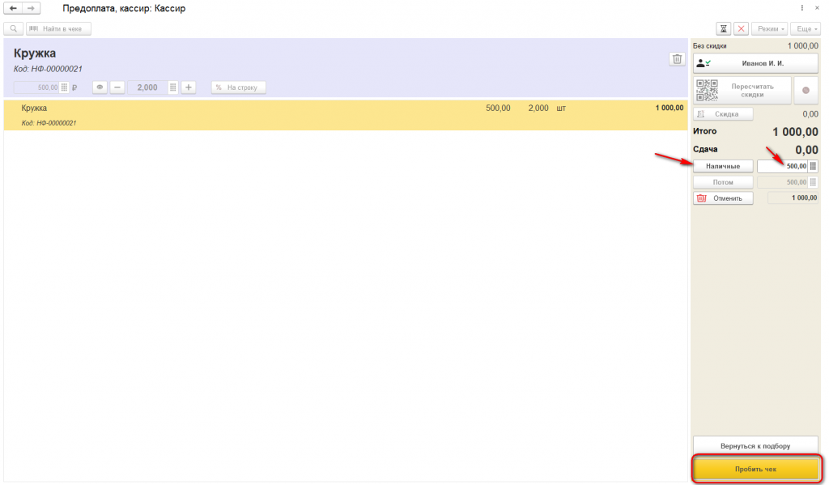Go forward with the right arrow button
Image resolution: width=829 pixels, height=485 pixels.
tap(32, 8)
